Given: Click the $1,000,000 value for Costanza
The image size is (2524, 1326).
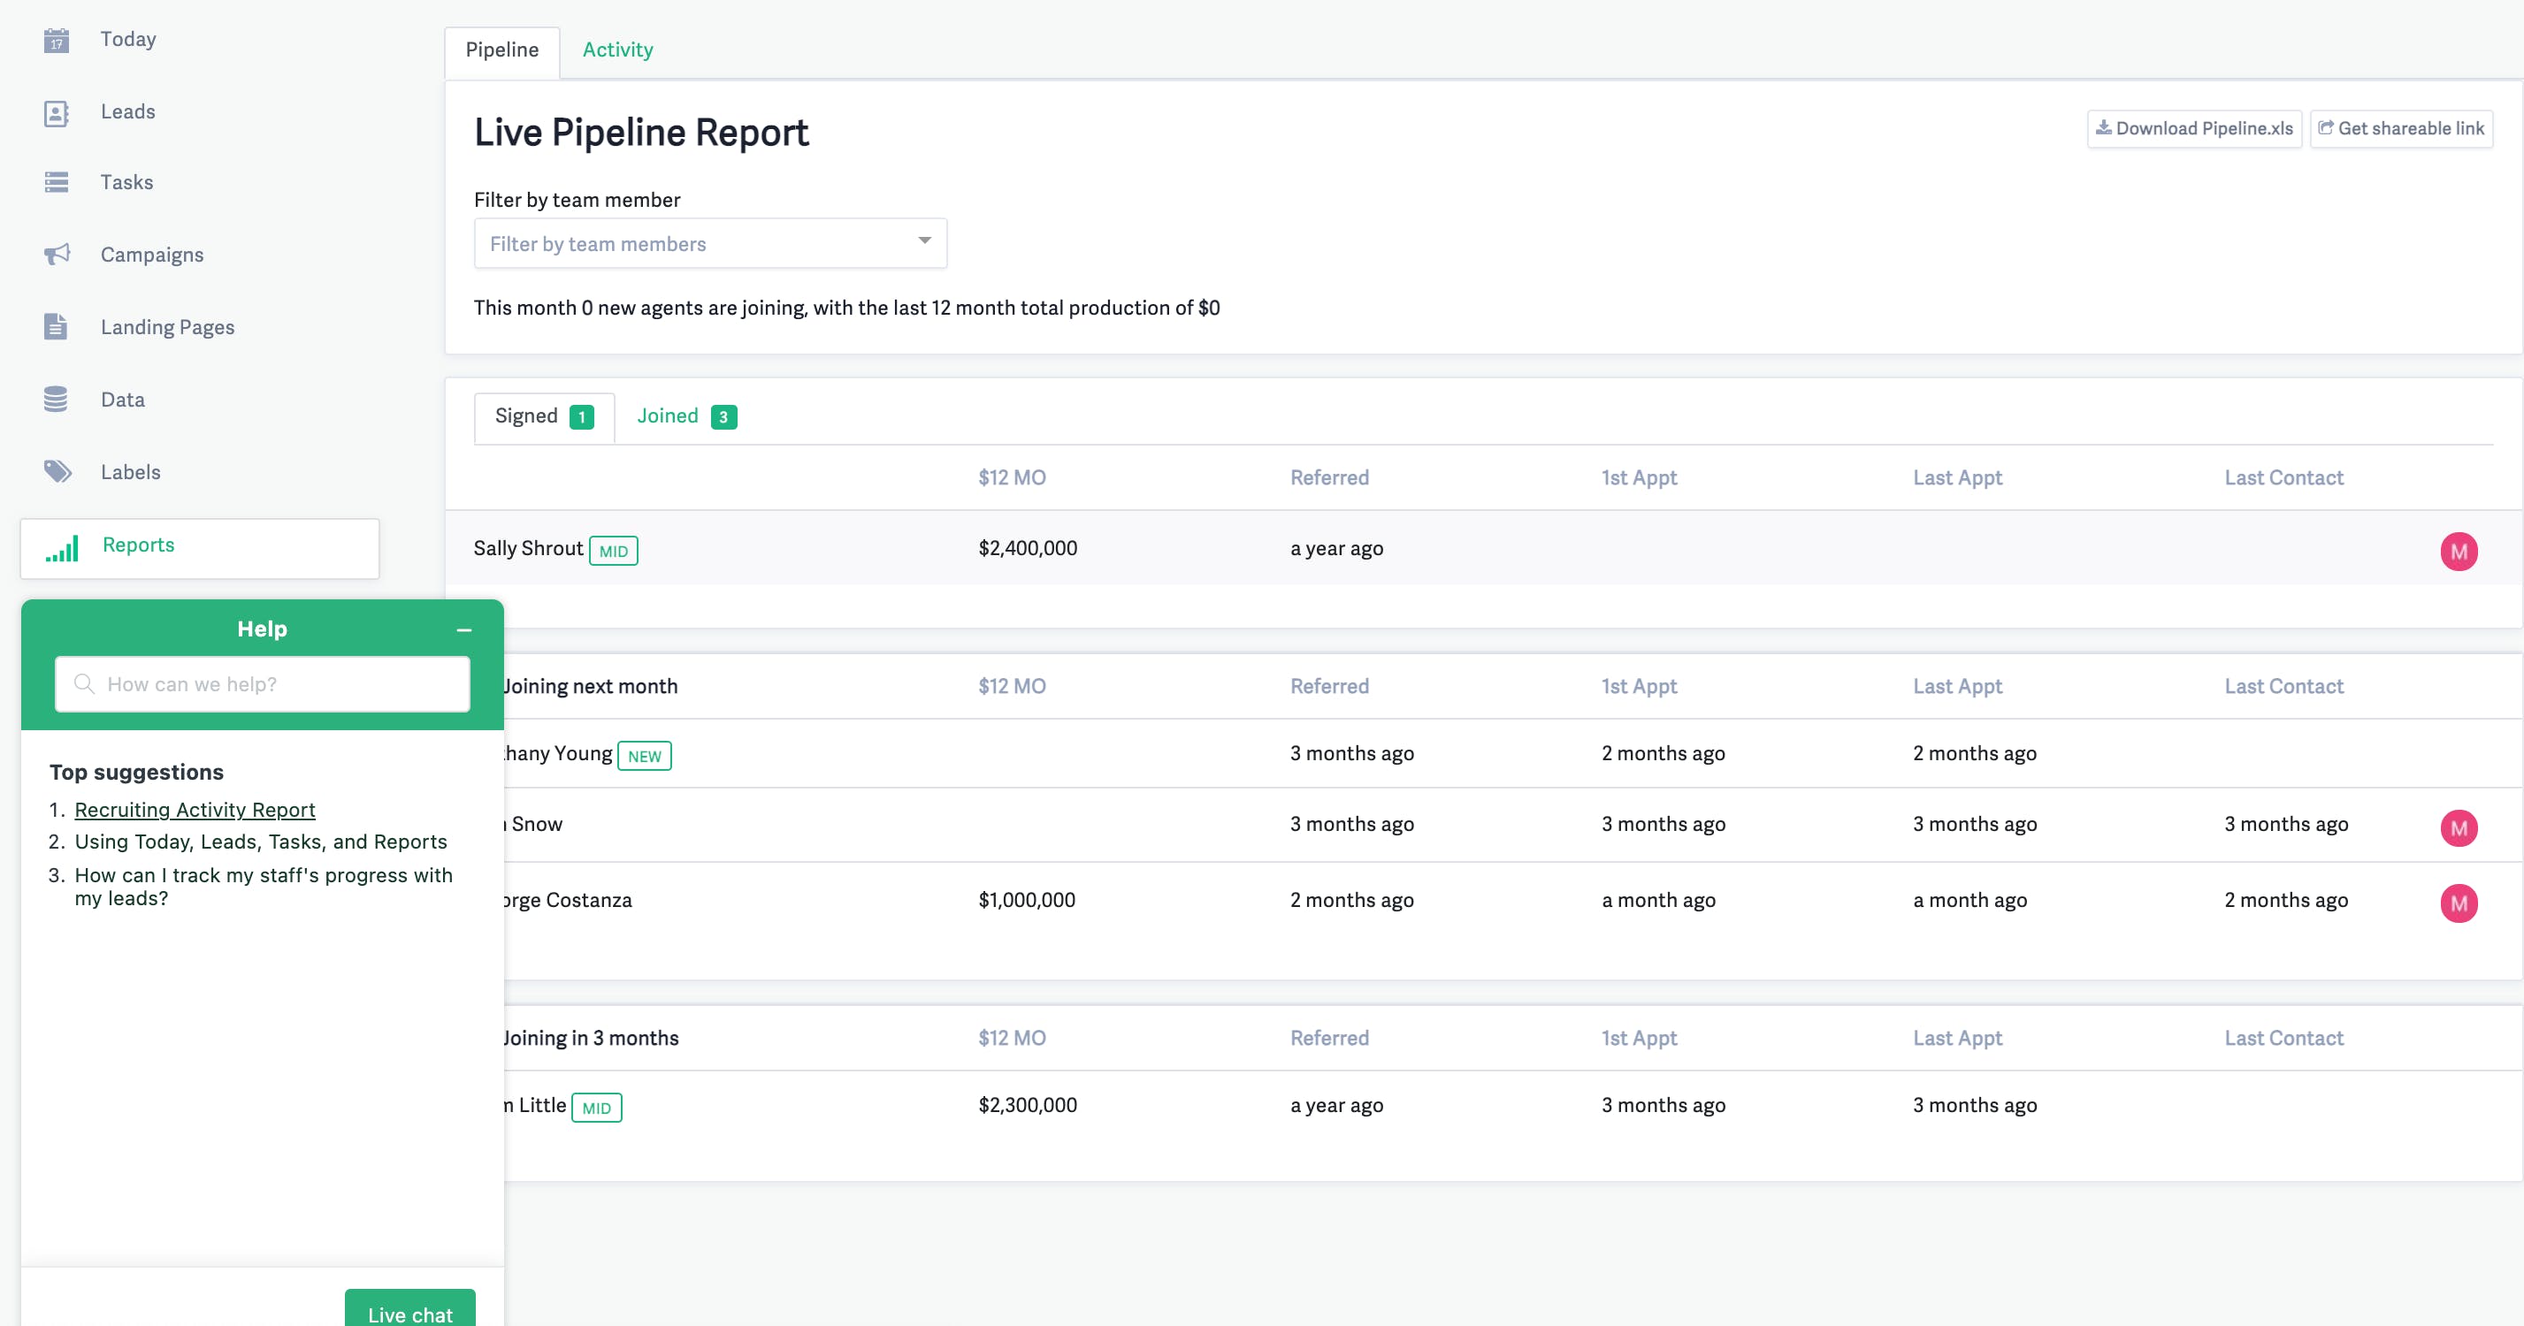Looking at the screenshot, I should pos(1027,900).
